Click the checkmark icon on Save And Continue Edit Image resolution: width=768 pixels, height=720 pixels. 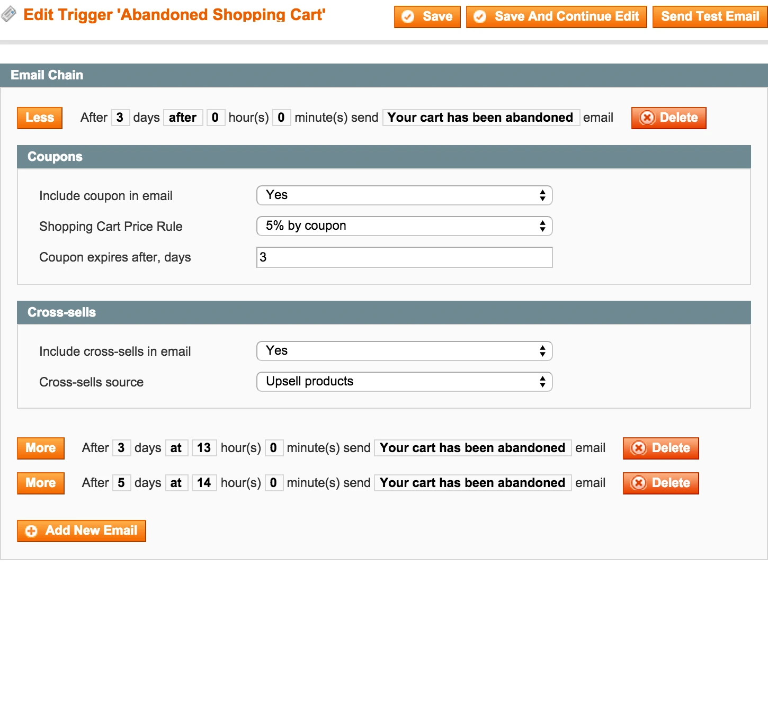(479, 16)
